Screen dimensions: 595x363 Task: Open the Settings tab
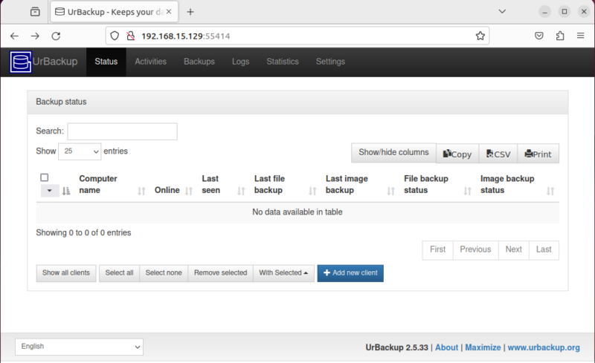pyautogui.click(x=330, y=62)
